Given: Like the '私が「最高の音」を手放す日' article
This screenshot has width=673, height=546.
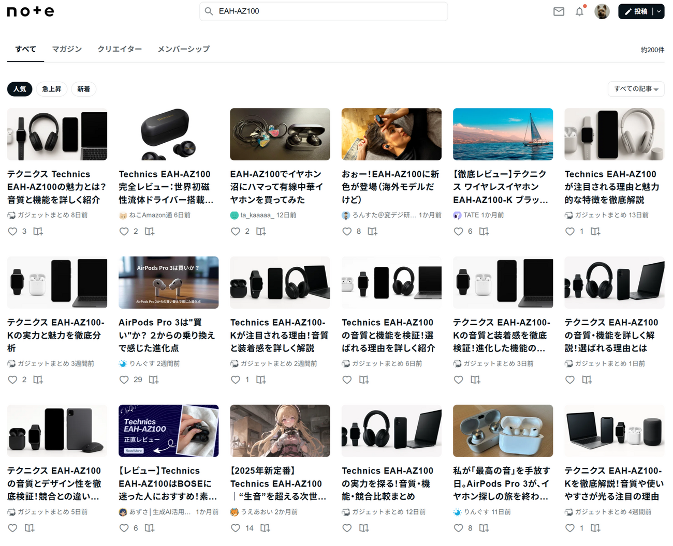Looking at the screenshot, I should (458, 528).
